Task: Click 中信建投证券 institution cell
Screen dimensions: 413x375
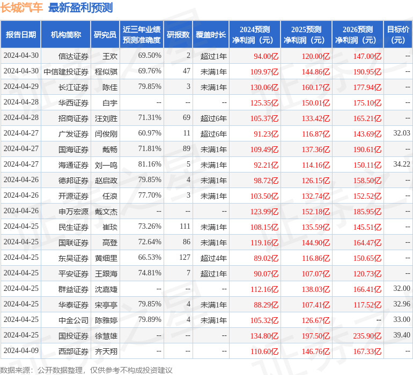Action: pyautogui.click(x=66, y=72)
